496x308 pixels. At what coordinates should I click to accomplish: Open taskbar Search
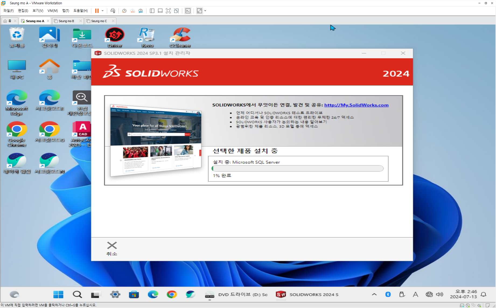[77, 295]
